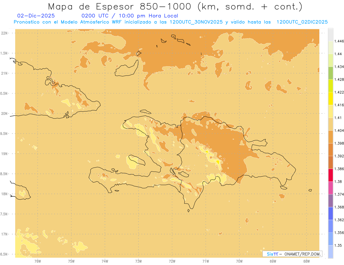Click the 68W longitude label

click(306, 261)
